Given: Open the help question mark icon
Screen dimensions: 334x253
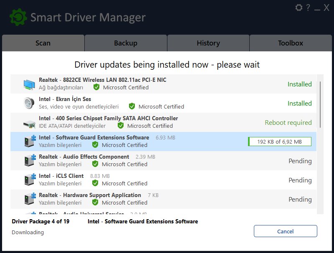Looking at the screenshot, I should coord(308,8).
